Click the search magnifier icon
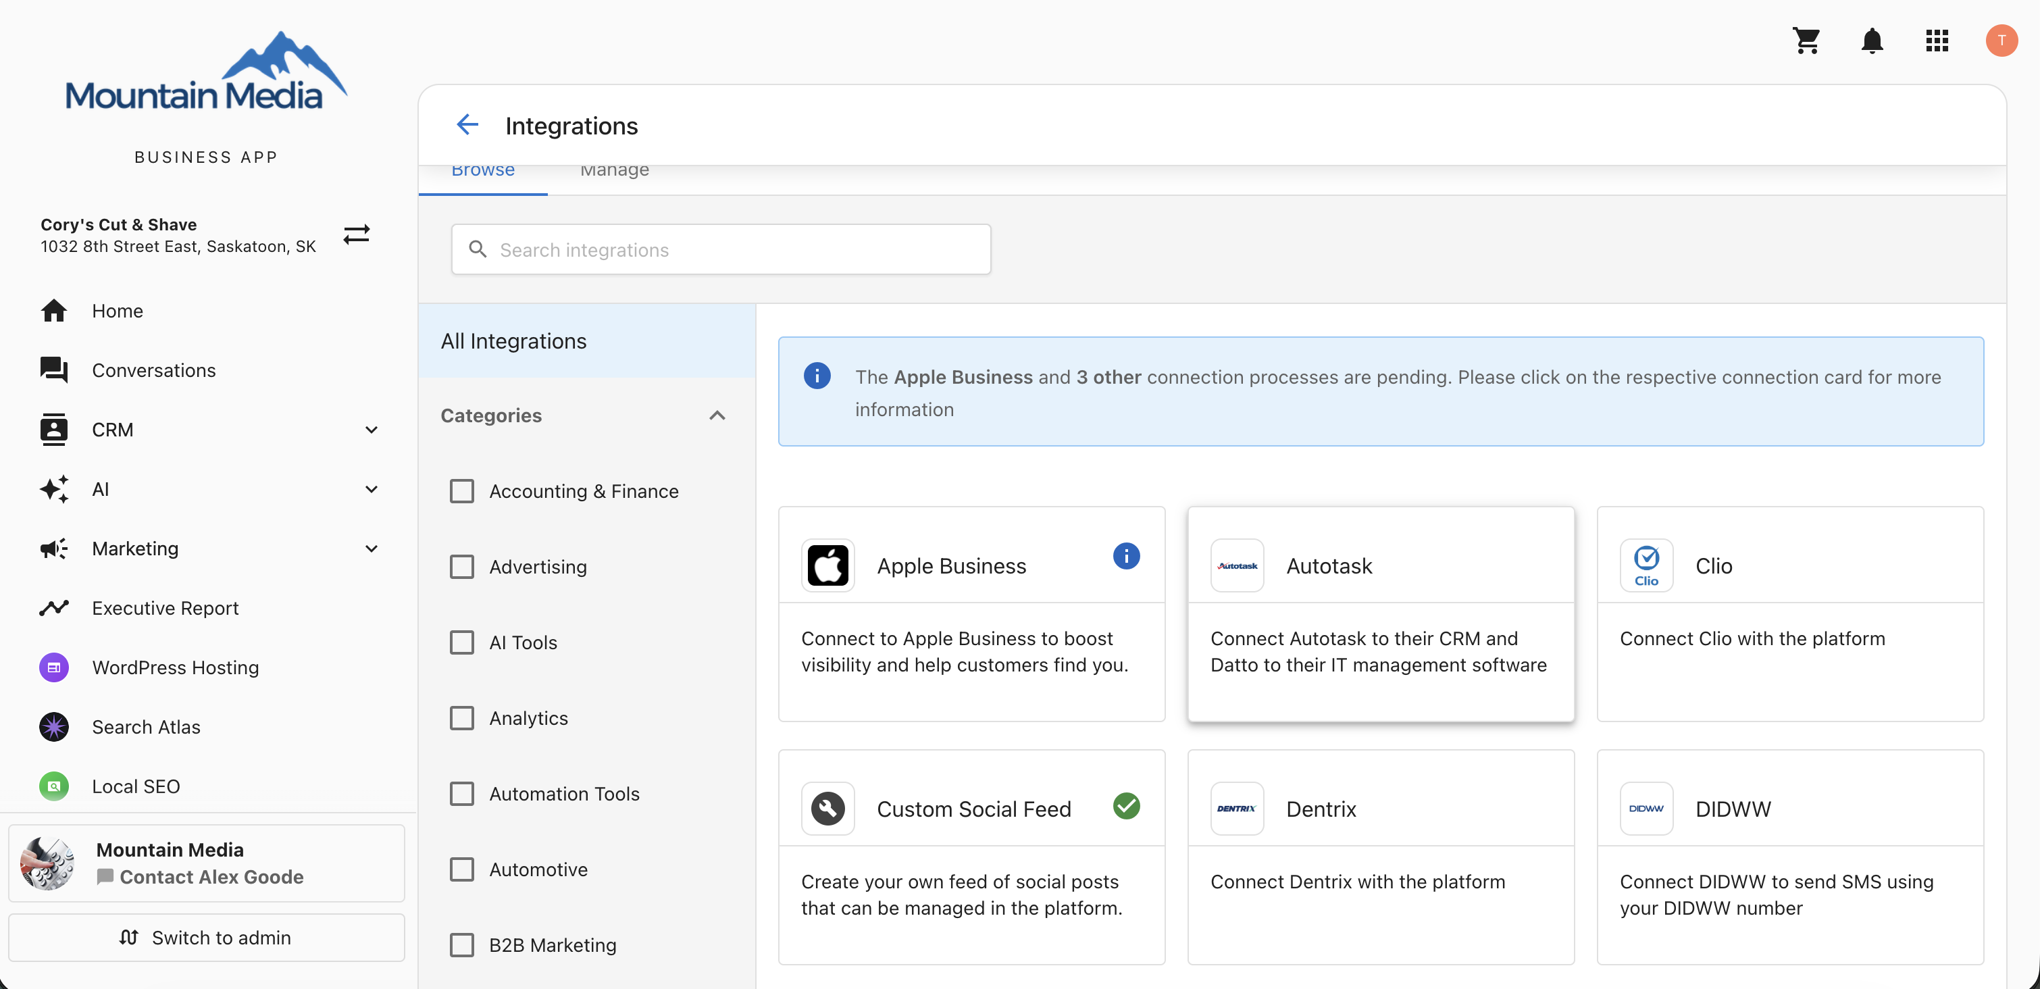This screenshot has width=2040, height=989. pos(478,249)
